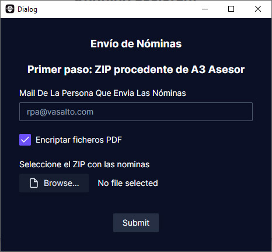Image resolution: width=272 pixels, height=252 pixels.
Task: Click 'Seleccione el ZIP con las nominas' label
Action: click(x=85, y=164)
